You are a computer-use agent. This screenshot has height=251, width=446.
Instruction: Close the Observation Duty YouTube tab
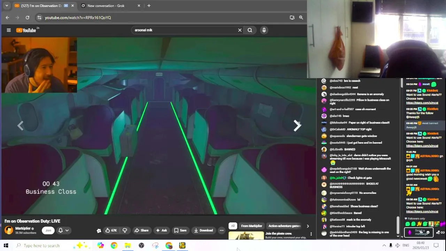point(72,6)
